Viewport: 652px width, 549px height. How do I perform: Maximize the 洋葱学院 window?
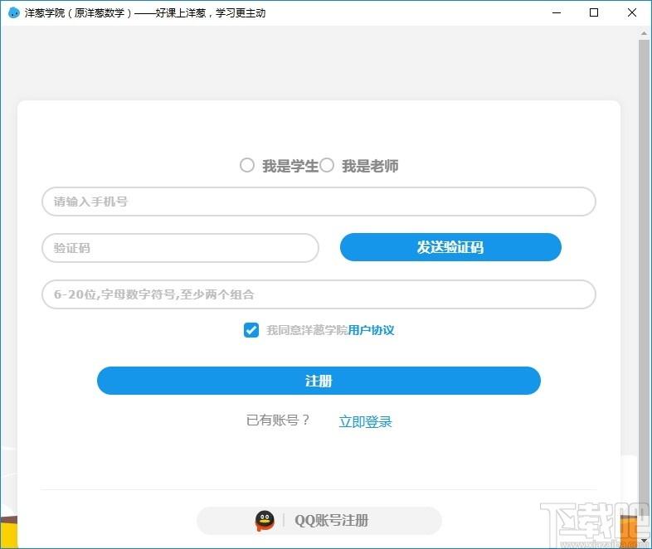(x=594, y=13)
